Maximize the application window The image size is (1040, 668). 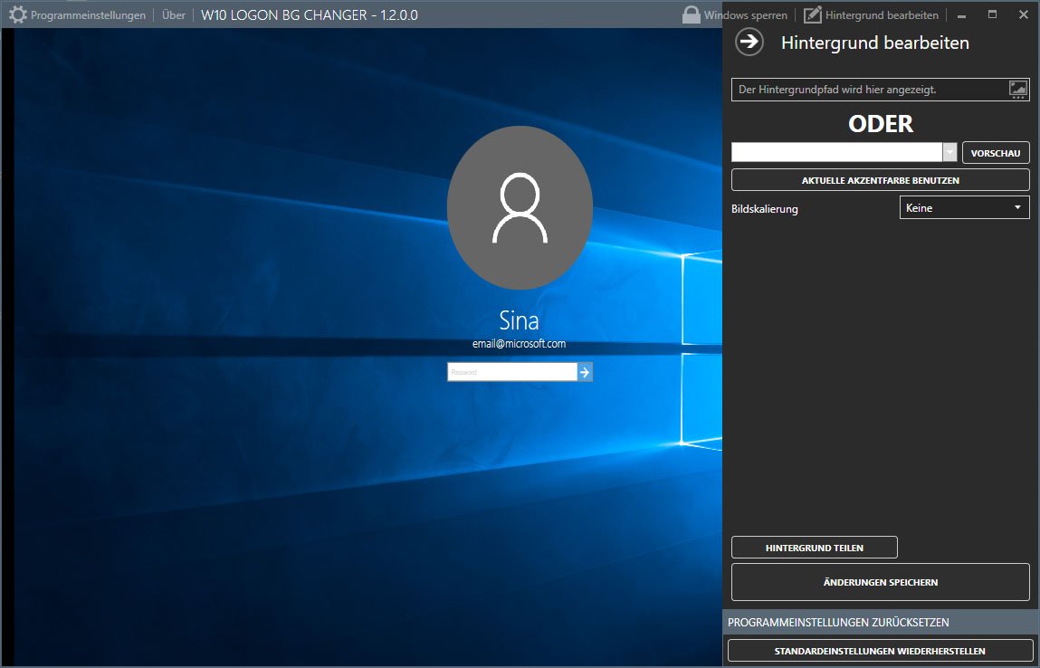992,14
